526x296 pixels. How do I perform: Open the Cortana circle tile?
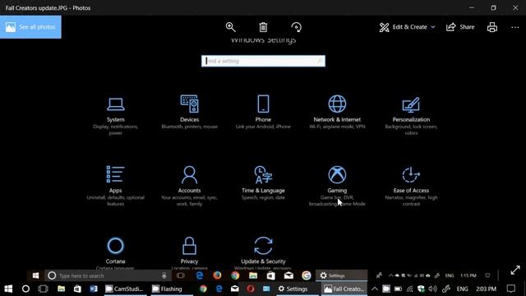(x=115, y=253)
